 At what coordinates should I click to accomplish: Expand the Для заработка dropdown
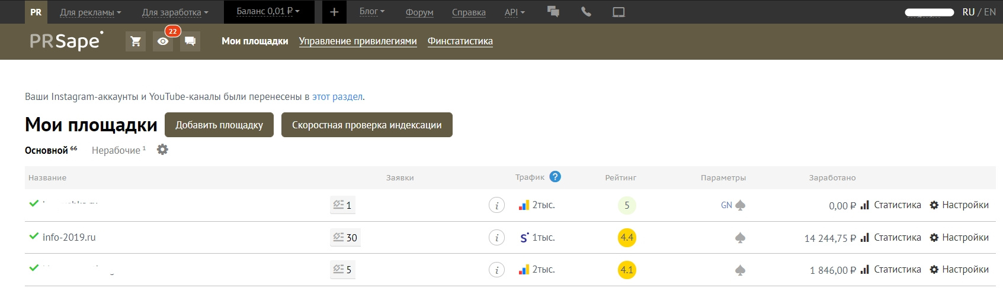tap(175, 12)
